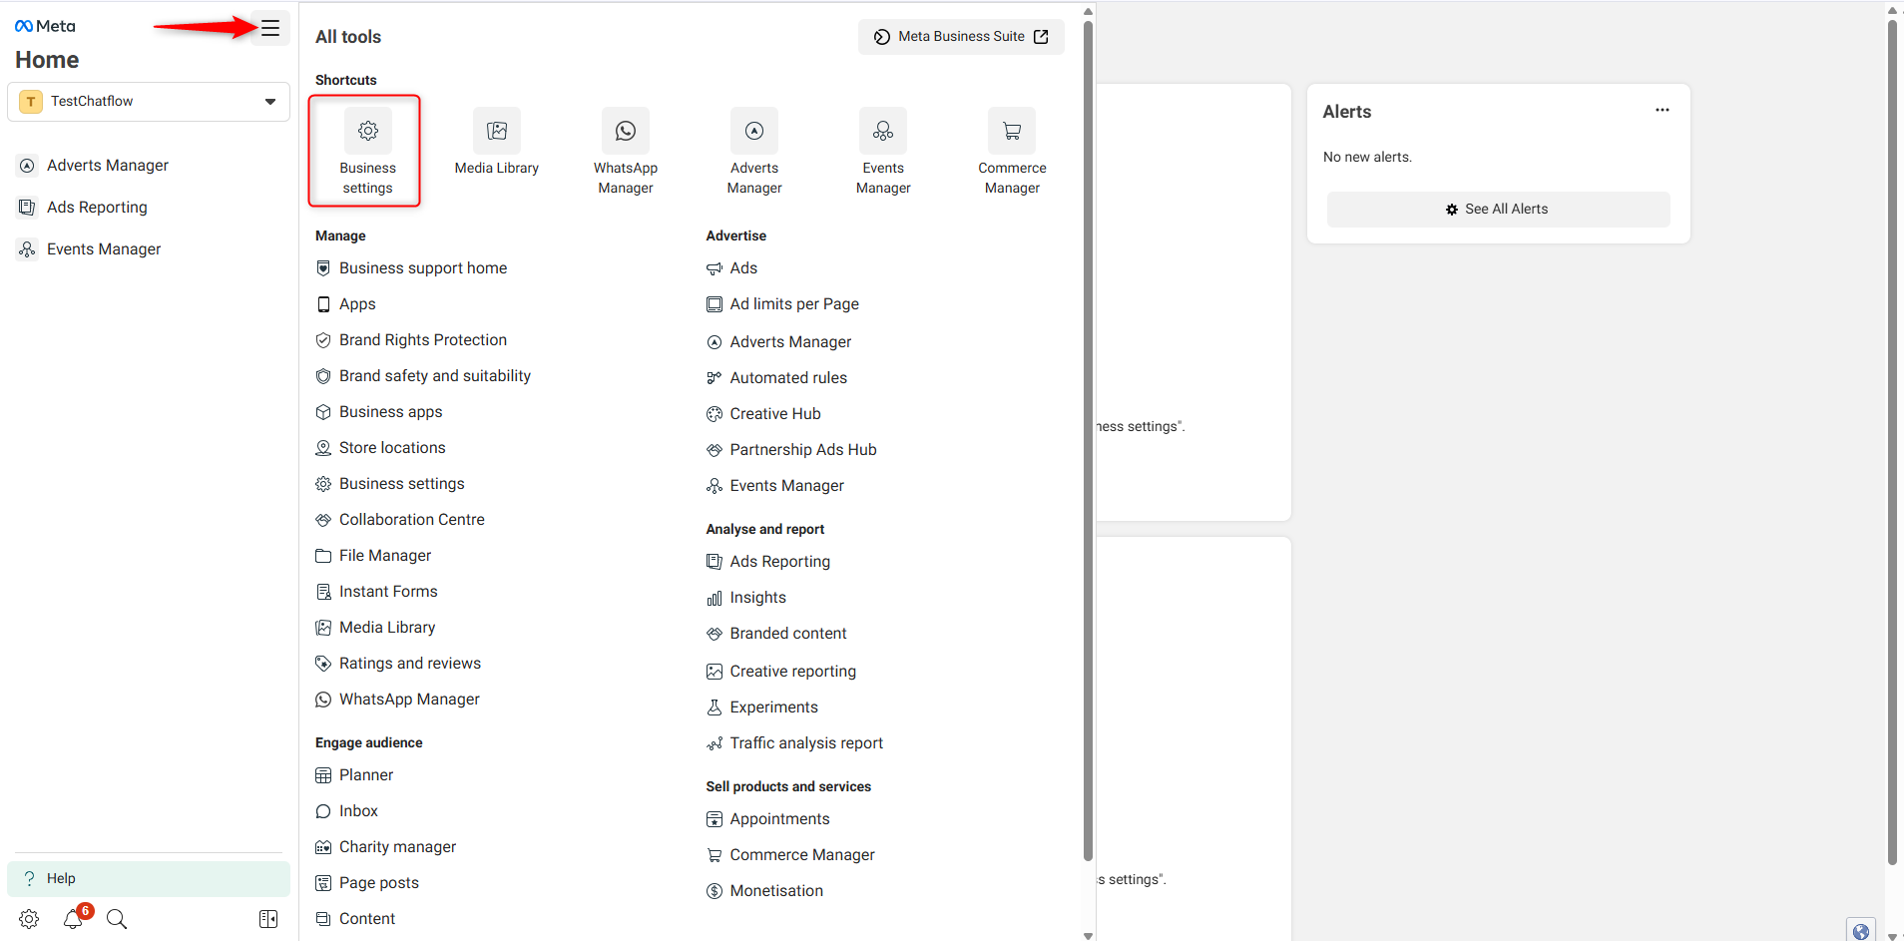Open Media Library in Manage list
1904x941 pixels.
point(375,628)
